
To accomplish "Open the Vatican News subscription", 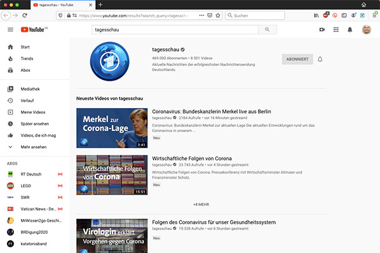I will tap(35, 209).
